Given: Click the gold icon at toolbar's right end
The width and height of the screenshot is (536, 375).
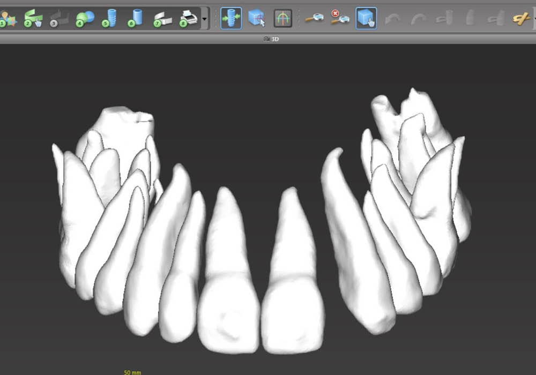Looking at the screenshot, I should [x=520, y=19].
